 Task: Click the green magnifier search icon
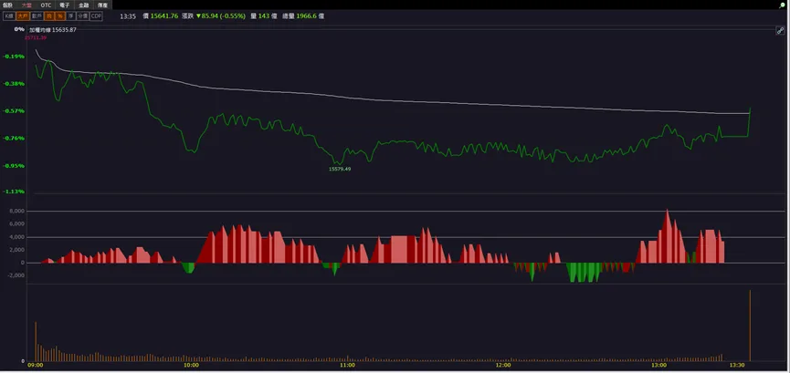[783, 5]
